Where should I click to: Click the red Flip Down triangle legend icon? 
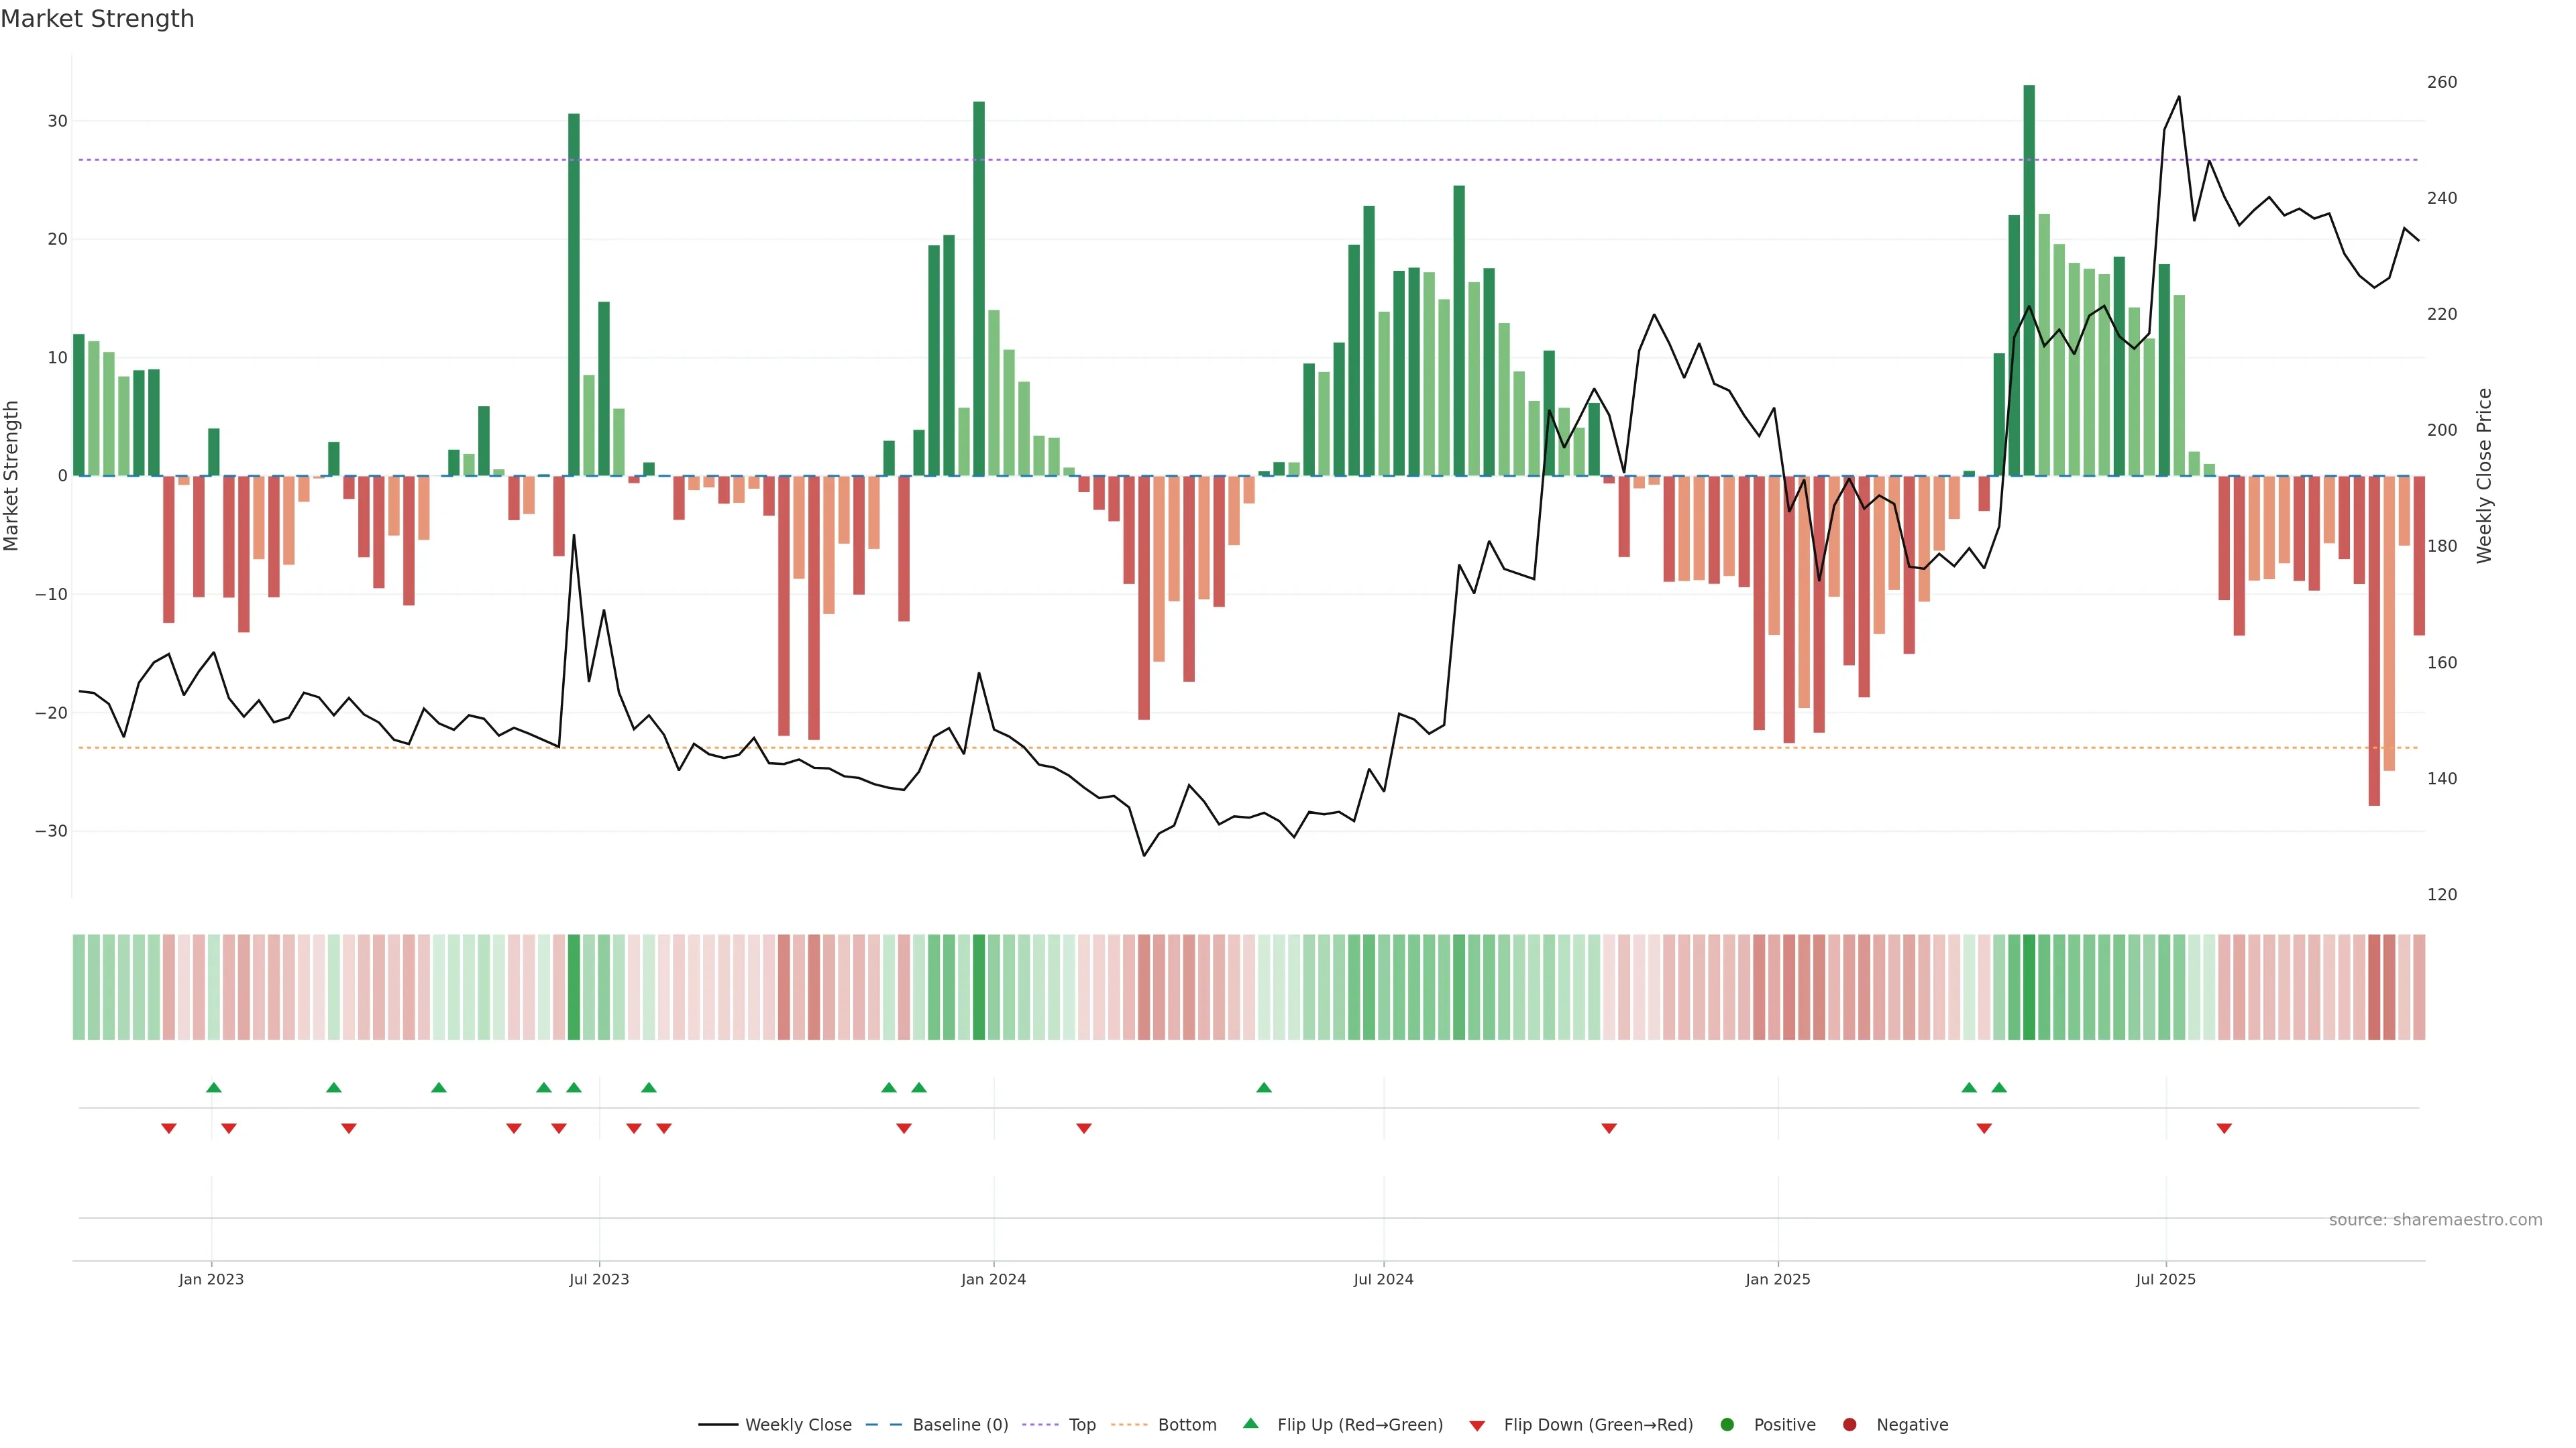1477,1426
